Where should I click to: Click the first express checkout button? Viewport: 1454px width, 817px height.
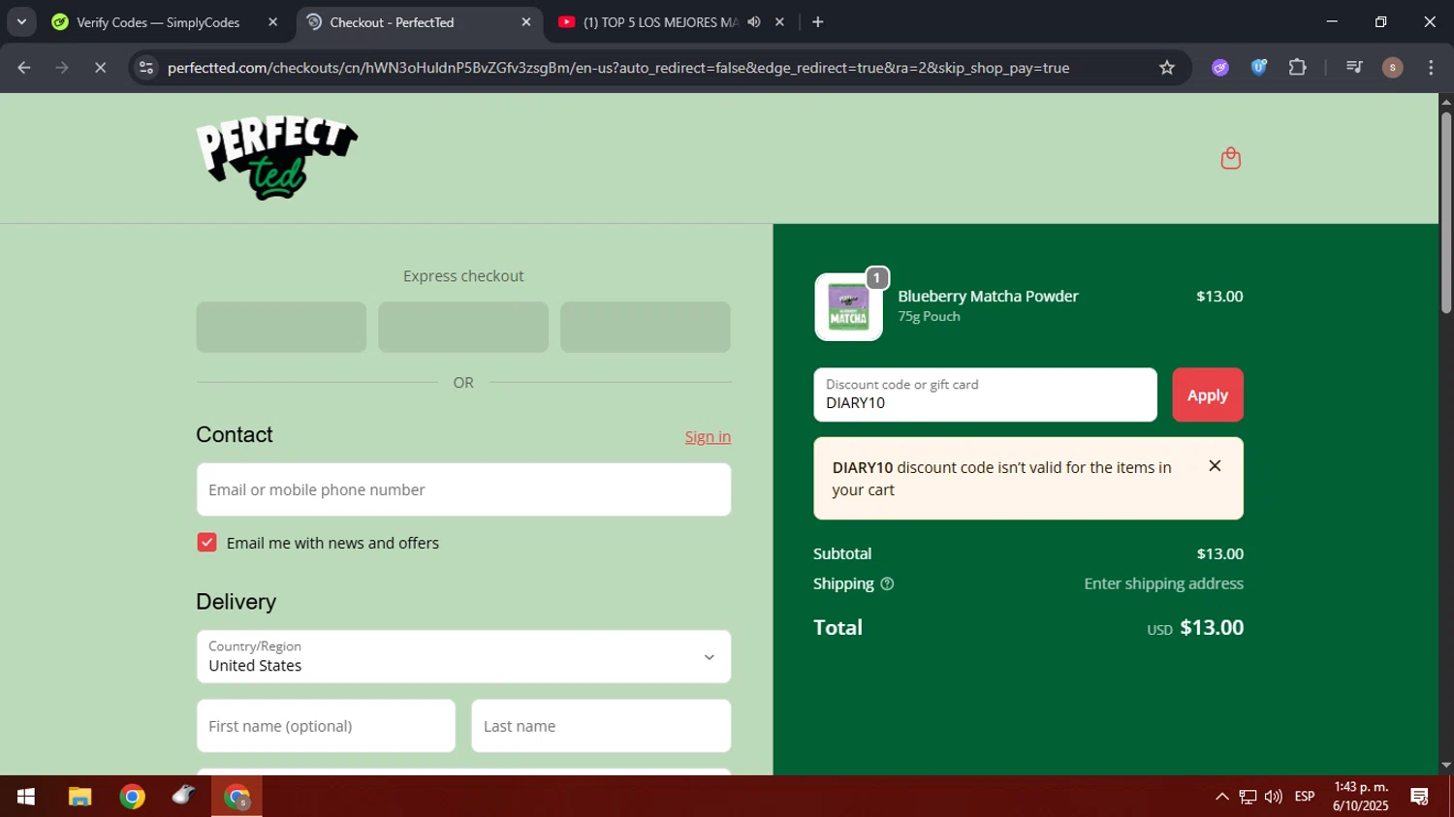coord(281,327)
